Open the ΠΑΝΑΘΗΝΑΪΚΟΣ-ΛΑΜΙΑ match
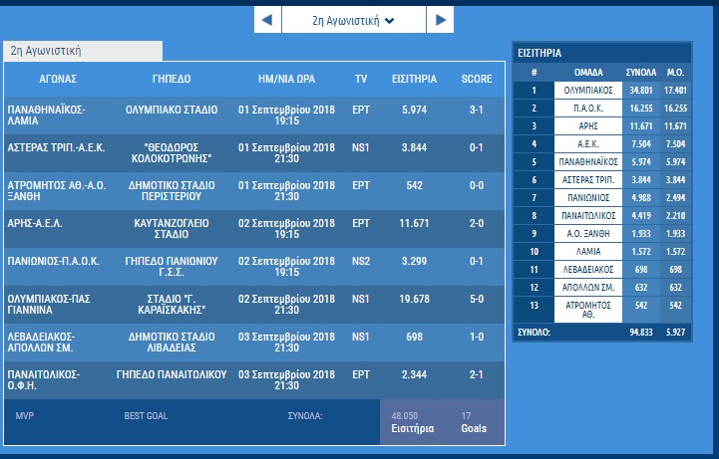 (x=46, y=115)
